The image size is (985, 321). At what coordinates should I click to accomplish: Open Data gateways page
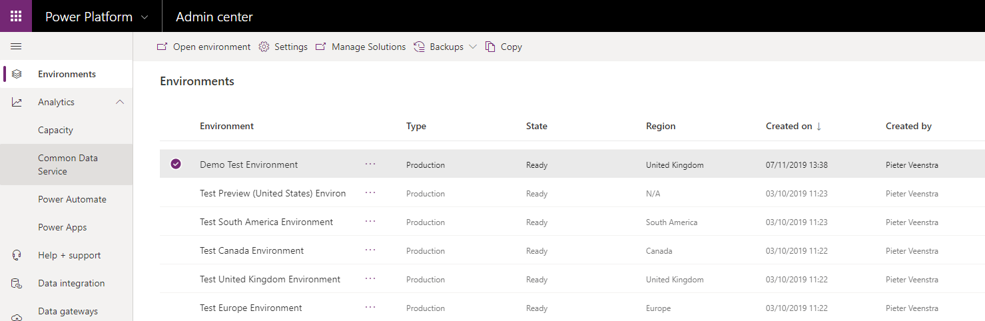[68, 311]
